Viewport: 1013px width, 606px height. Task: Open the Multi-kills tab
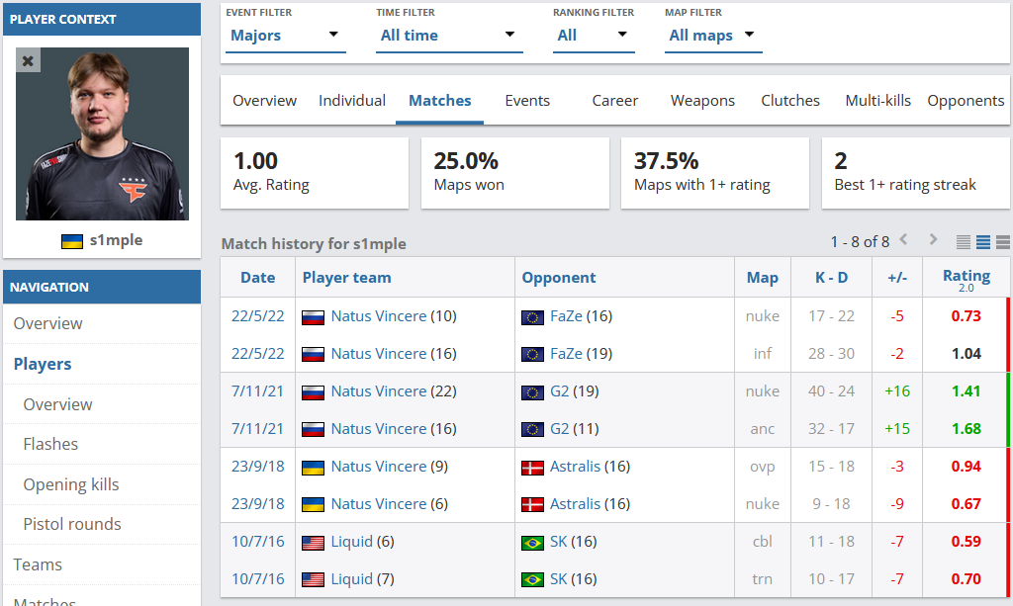tap(878, 101)
